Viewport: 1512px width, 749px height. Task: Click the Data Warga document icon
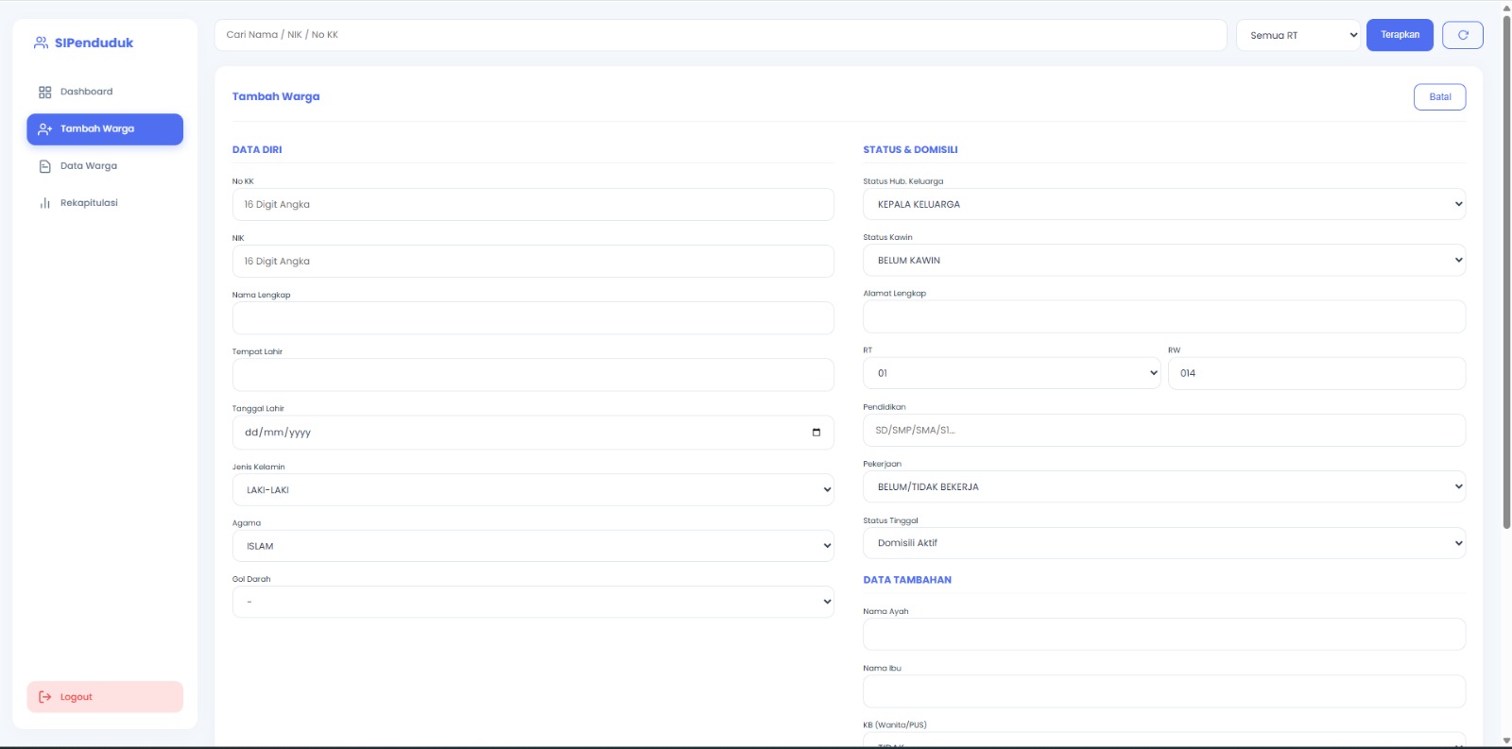[44, 166]
